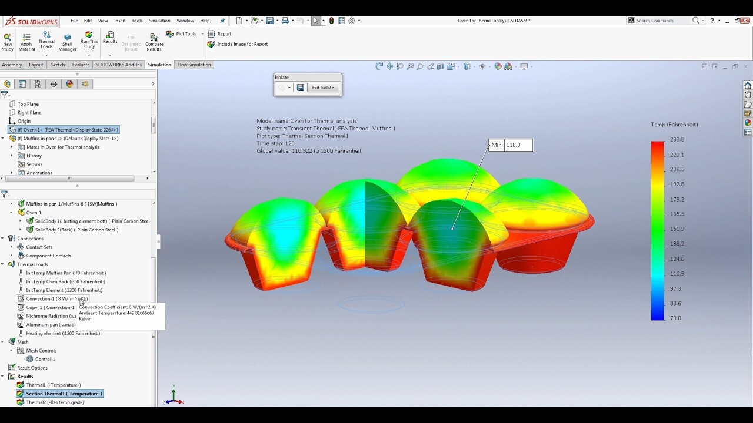Open the Simulation menu
Image resolution: width=753 pixels, height=423 pixels.
pos(159,21)
